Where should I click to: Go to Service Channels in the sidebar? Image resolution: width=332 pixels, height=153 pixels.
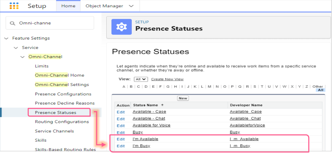pos(54,131)
